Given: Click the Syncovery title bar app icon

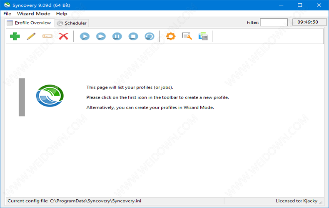Looking at the screenshot, I should click(x=7, y=5).
